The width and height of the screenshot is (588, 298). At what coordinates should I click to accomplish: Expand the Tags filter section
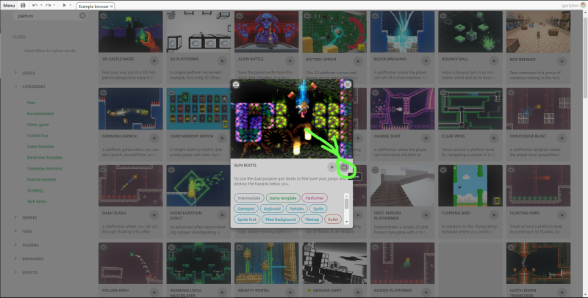(15, 231)
